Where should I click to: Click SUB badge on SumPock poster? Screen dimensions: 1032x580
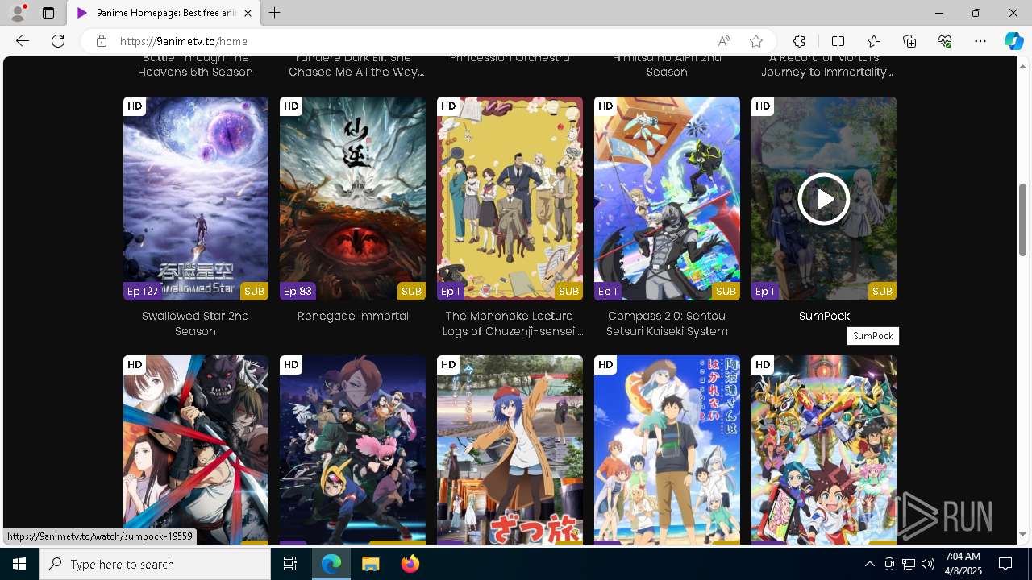(x=882, y=292)
